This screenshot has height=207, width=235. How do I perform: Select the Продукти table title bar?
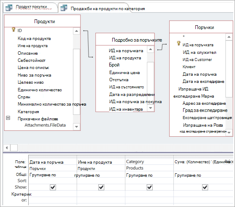point(43,21)
